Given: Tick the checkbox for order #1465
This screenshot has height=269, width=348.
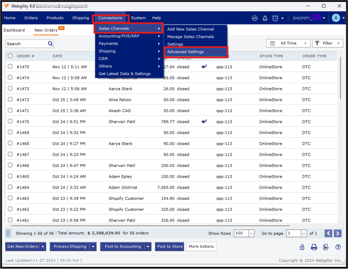Looking at the screenshot, I should pyautogui.click(x=10, y=176).
